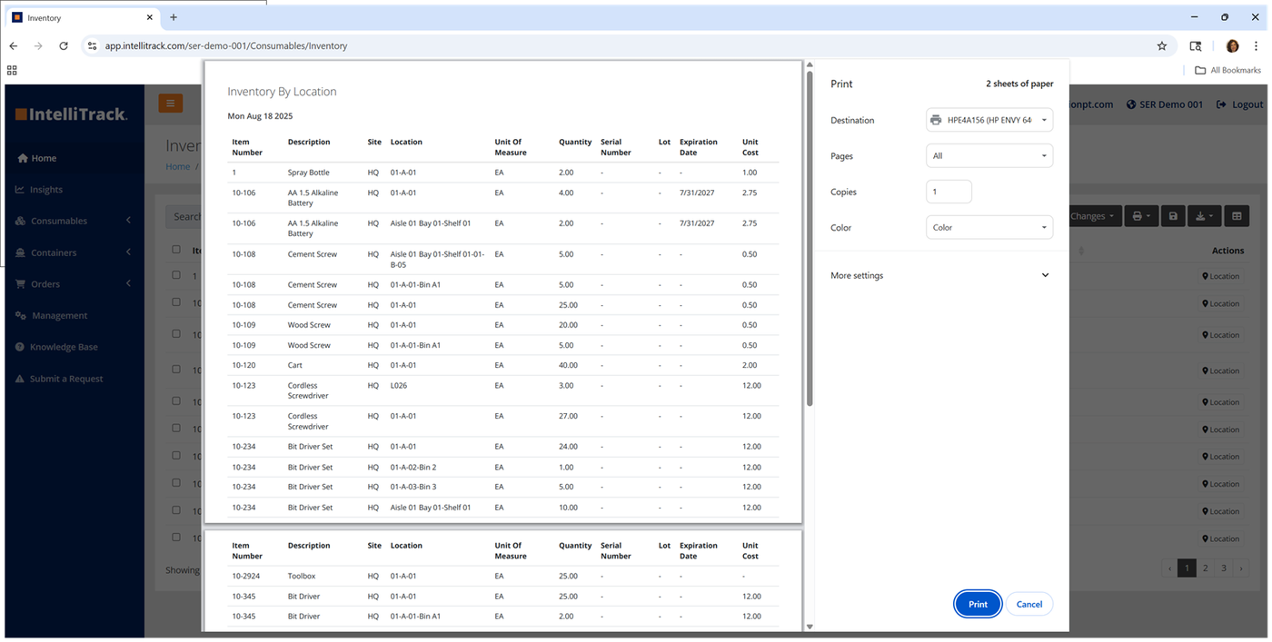Click the save floppy disk toolbar icon
Image resolution: width=1272 pixels, height=642 pixels.
click(x=1173, y=216)
